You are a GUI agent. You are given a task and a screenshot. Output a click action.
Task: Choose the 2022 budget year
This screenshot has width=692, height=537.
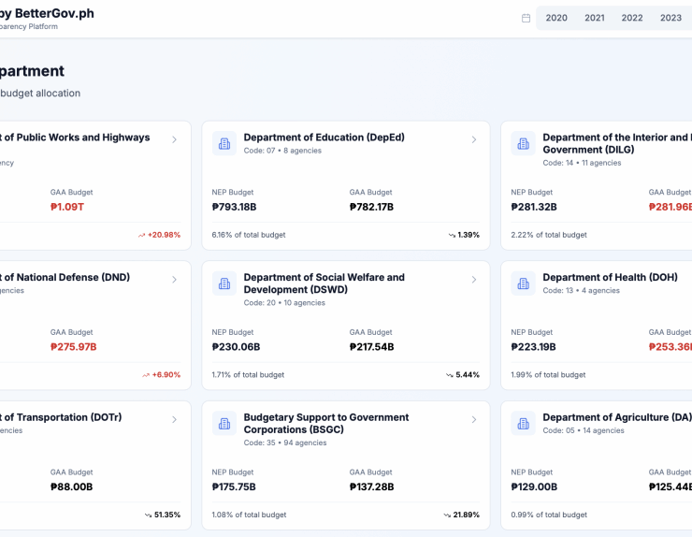click(x=632, y=18)
